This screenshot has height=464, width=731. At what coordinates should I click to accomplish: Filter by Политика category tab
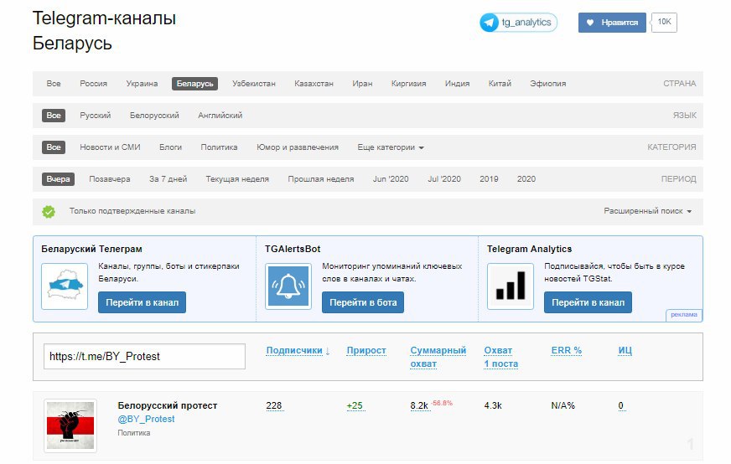point(219,147)
